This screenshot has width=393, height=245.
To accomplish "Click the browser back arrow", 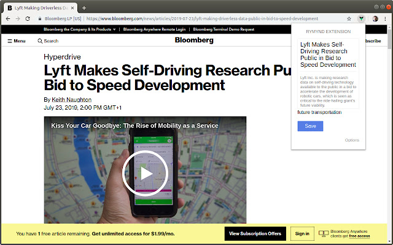I will click(x=7, y=19).
